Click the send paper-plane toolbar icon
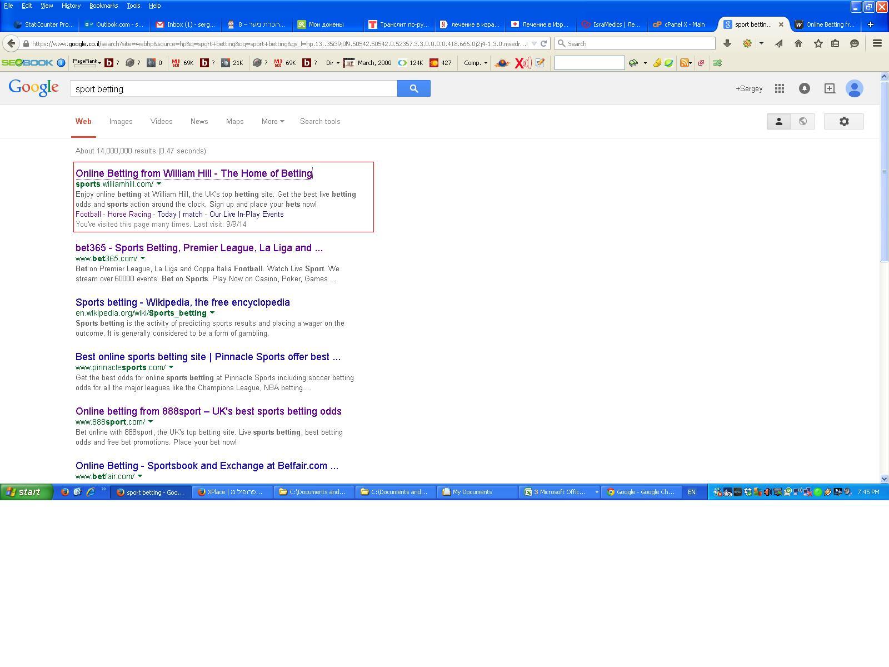 (x=779, y=43)
